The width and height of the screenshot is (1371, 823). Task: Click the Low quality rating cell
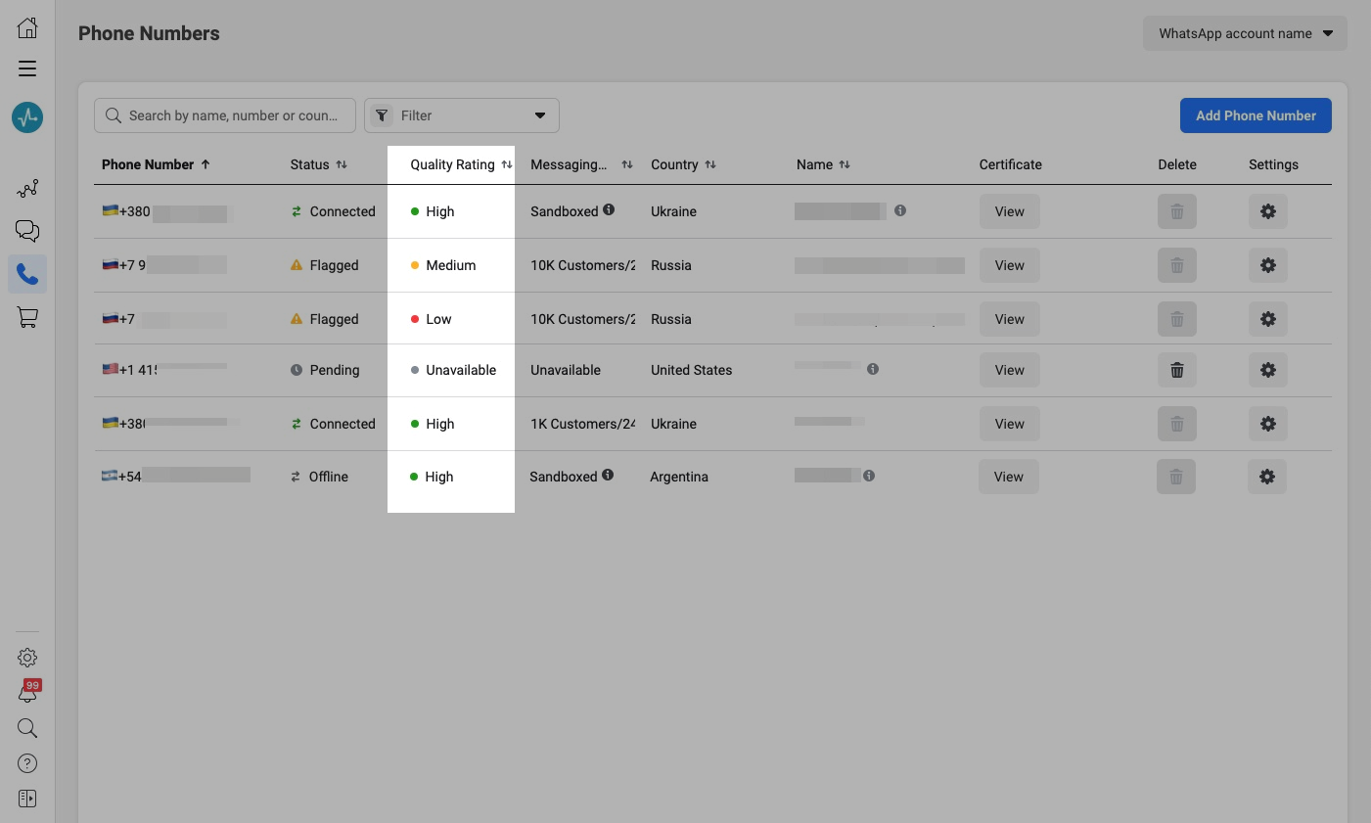click(431, 319)
